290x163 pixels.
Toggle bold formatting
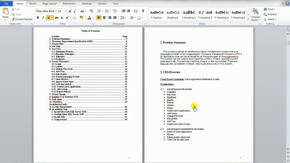[38, 18]
